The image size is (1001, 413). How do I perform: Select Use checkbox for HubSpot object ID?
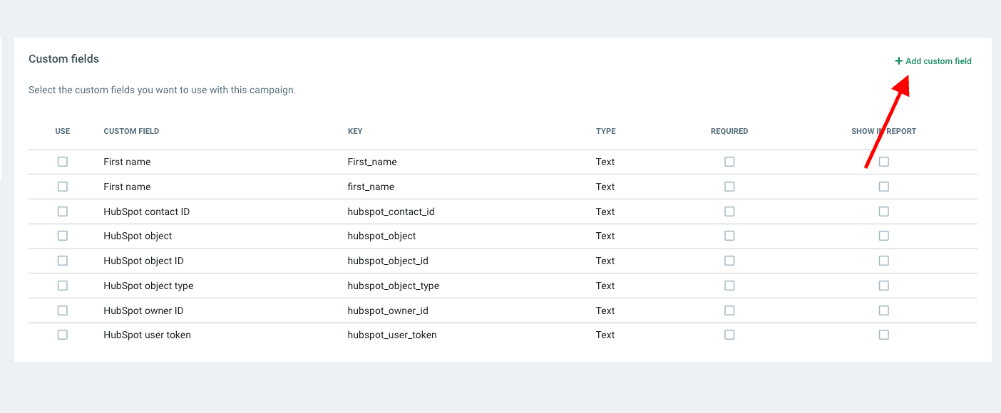coord(63,261)
